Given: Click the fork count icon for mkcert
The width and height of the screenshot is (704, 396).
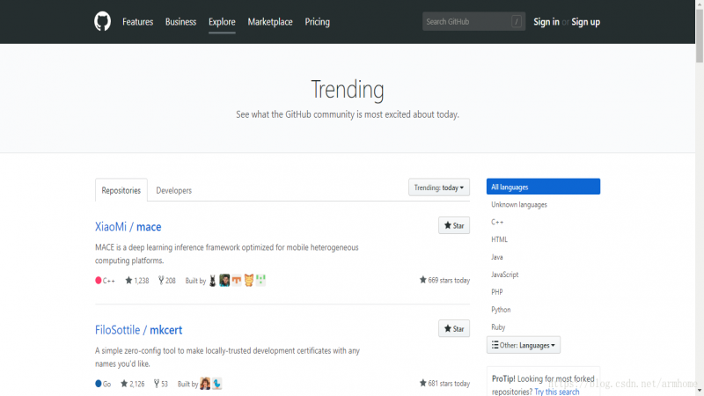Looking at the screenshot, I should tap(156, 384).
